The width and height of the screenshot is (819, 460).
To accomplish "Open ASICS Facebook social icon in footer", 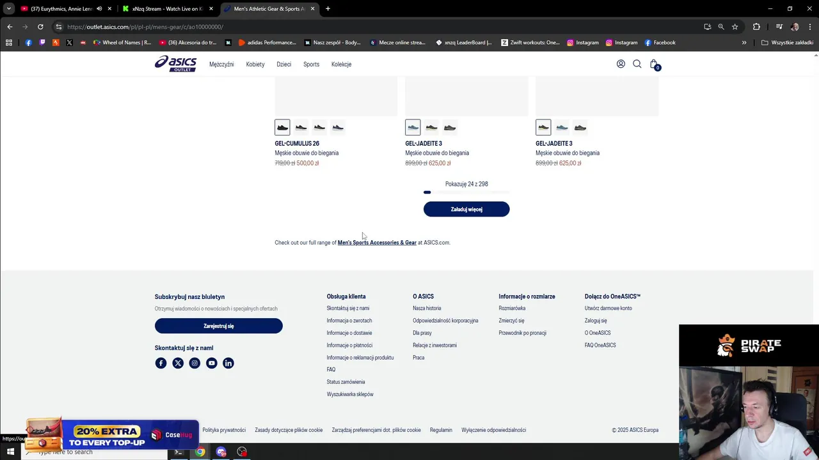I will pyautogui.click(x=161, y=363).
